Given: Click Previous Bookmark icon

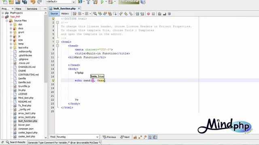Looking at the screenshot, I should (121, 14).
